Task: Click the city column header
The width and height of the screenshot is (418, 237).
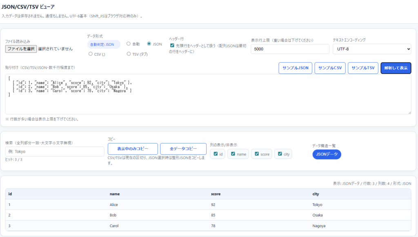Action: [315, 194]
